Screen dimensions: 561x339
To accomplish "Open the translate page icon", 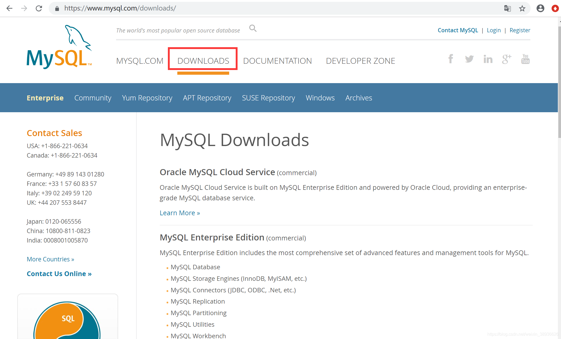I will (507, 8).
